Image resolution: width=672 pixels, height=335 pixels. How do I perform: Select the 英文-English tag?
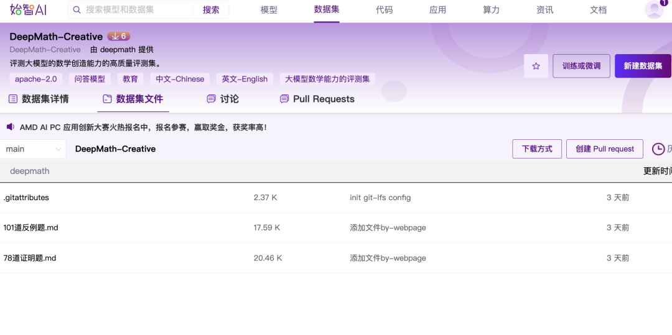click(x=245, y=79)
